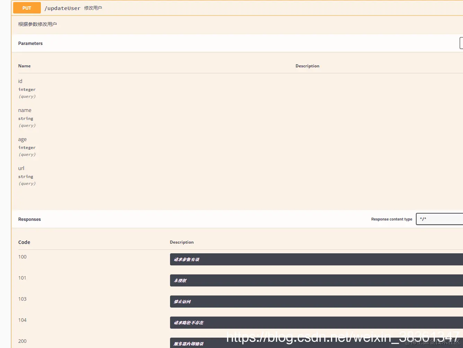Click the Parameters section heading
The image size is (463, 348).
30,43
